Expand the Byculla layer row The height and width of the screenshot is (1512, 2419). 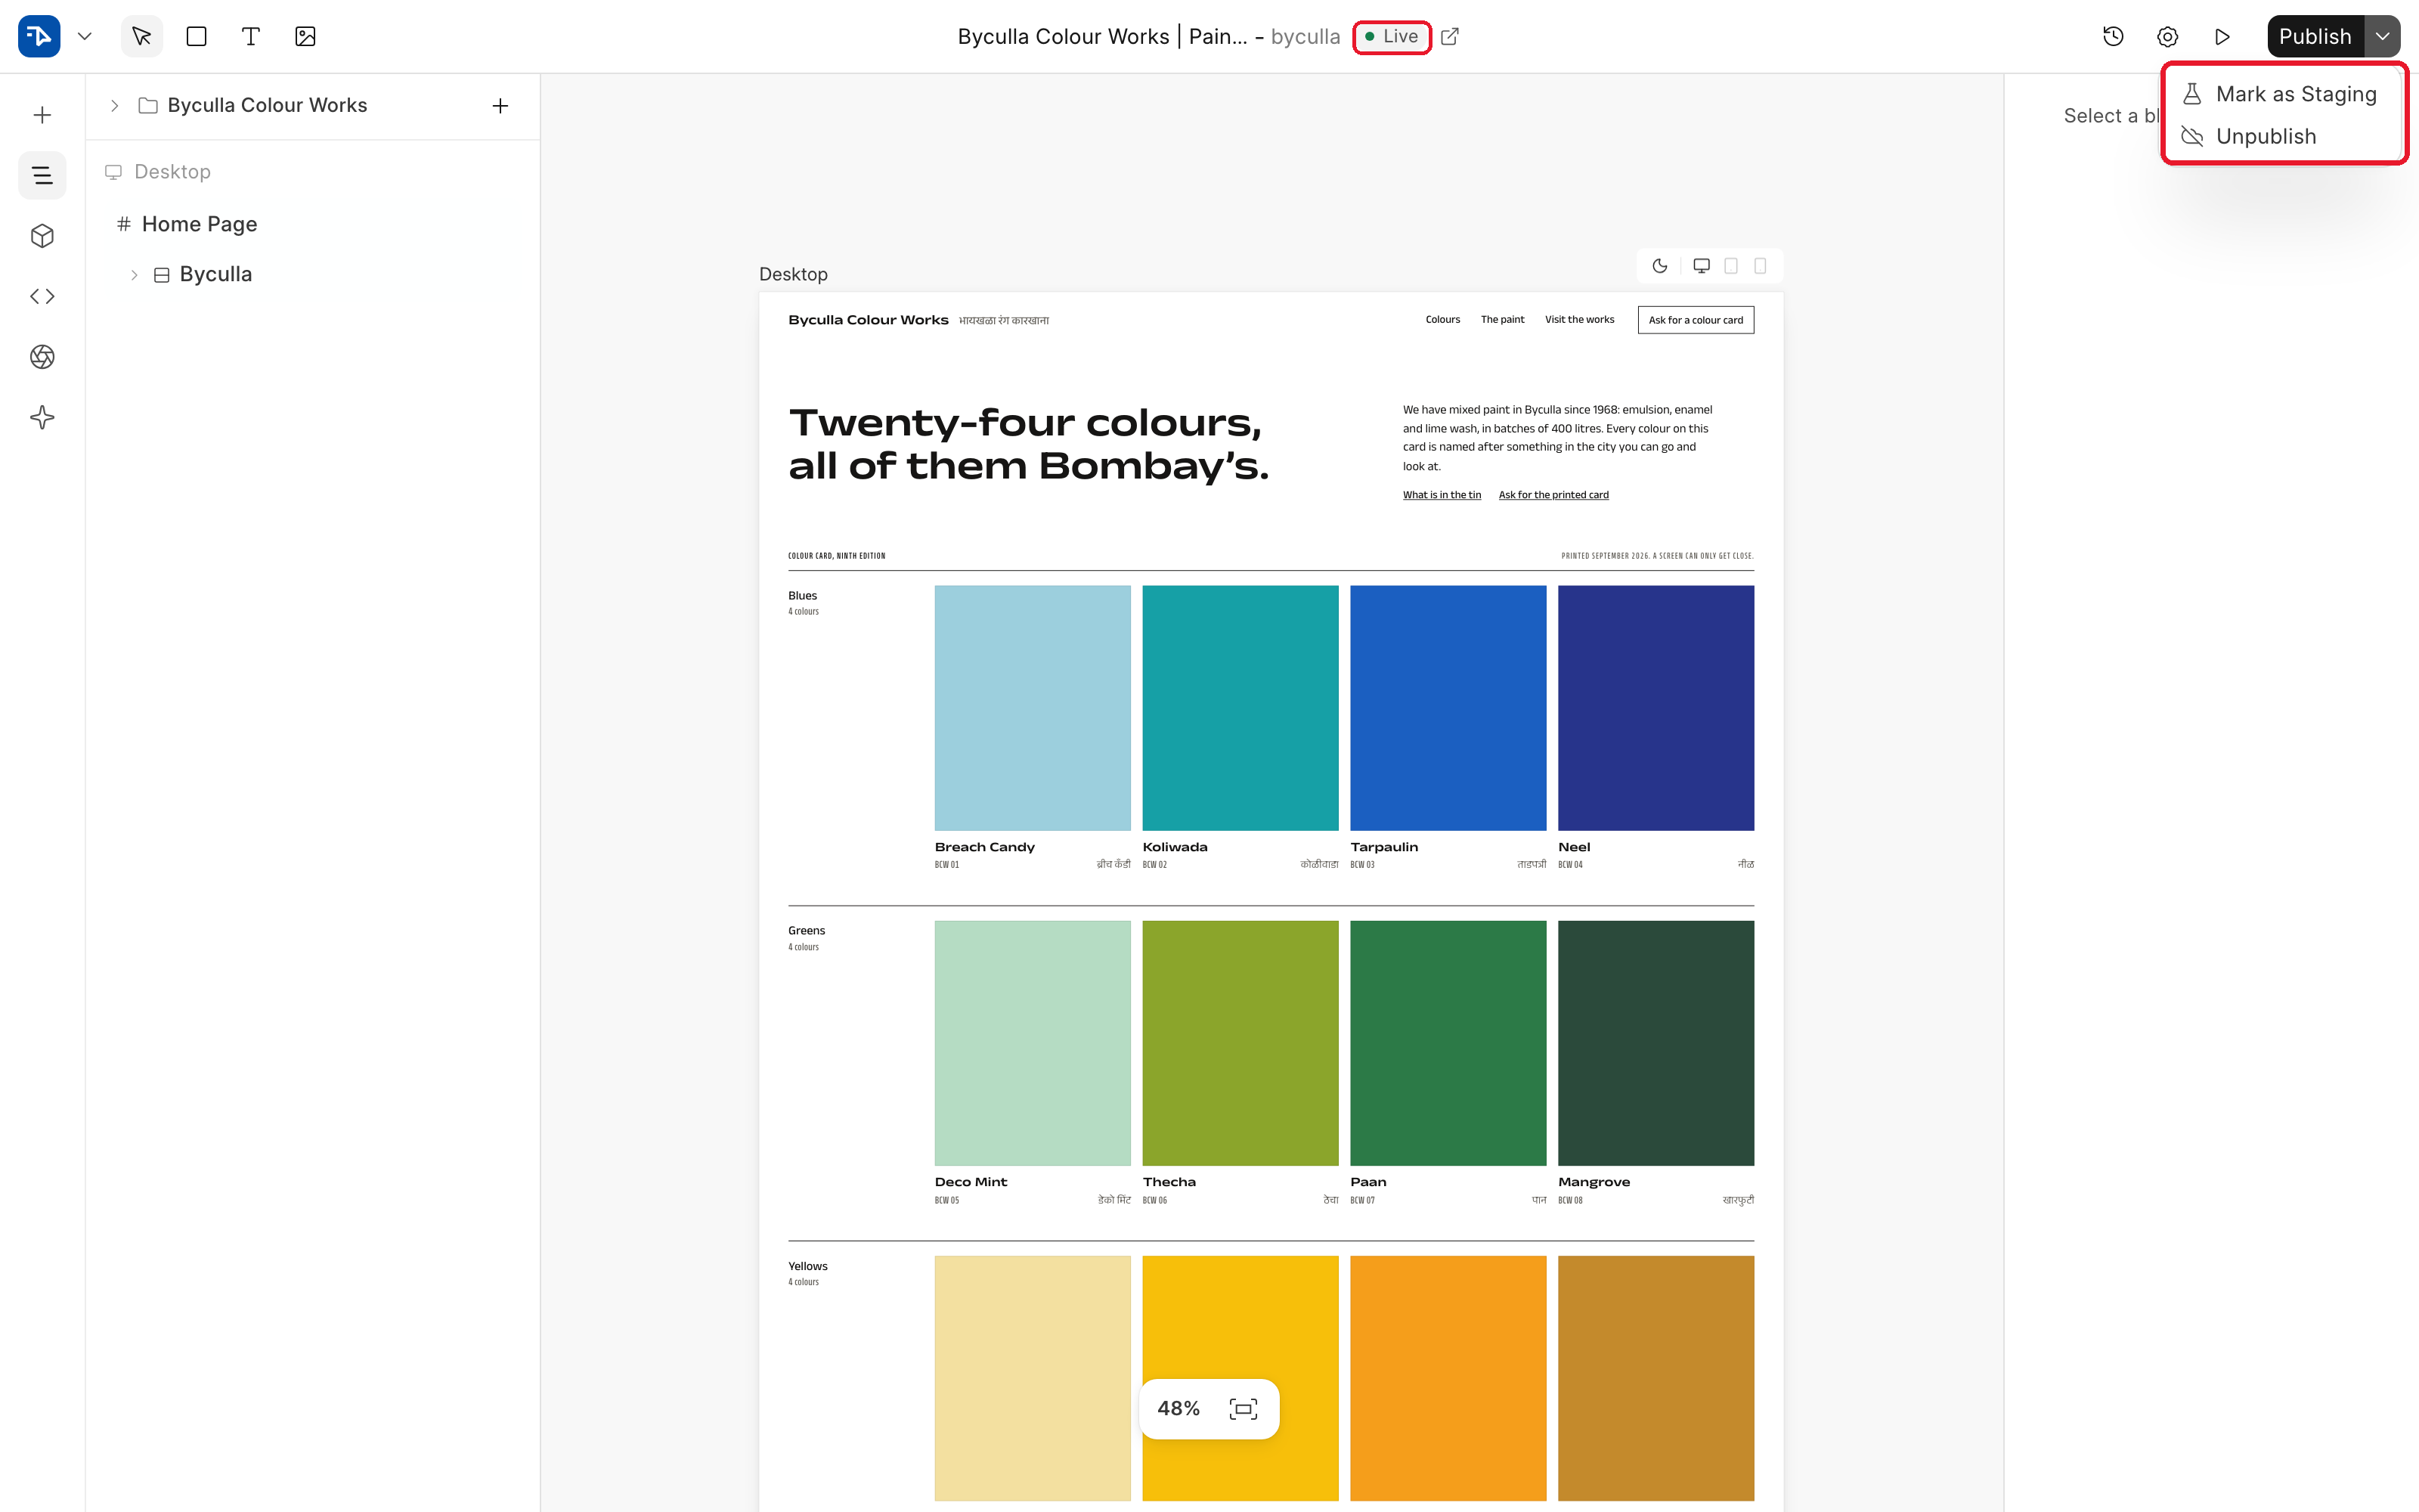(134, 274)
